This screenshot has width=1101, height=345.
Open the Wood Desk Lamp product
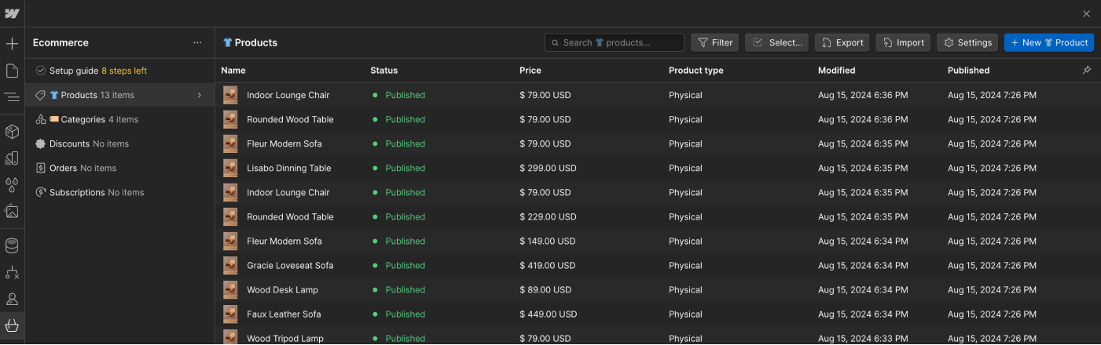pos(282,289)
